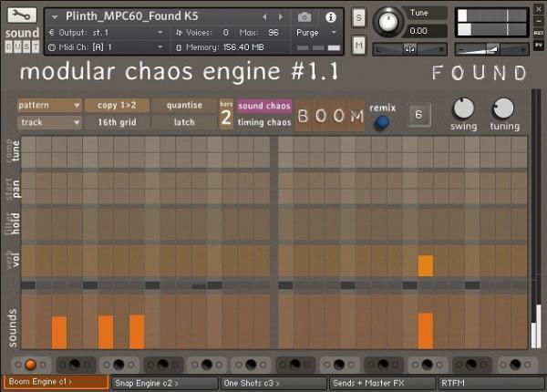The width and height of the screenshot is (547, 392).
Task: Click the sound dust logo
Action: [x=22, y=38]
